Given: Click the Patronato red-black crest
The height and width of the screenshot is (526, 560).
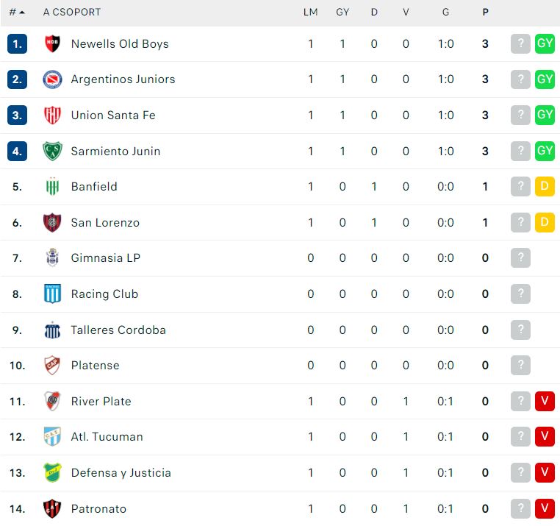Looking at the screenshot, I should click(x=52, y=508).
